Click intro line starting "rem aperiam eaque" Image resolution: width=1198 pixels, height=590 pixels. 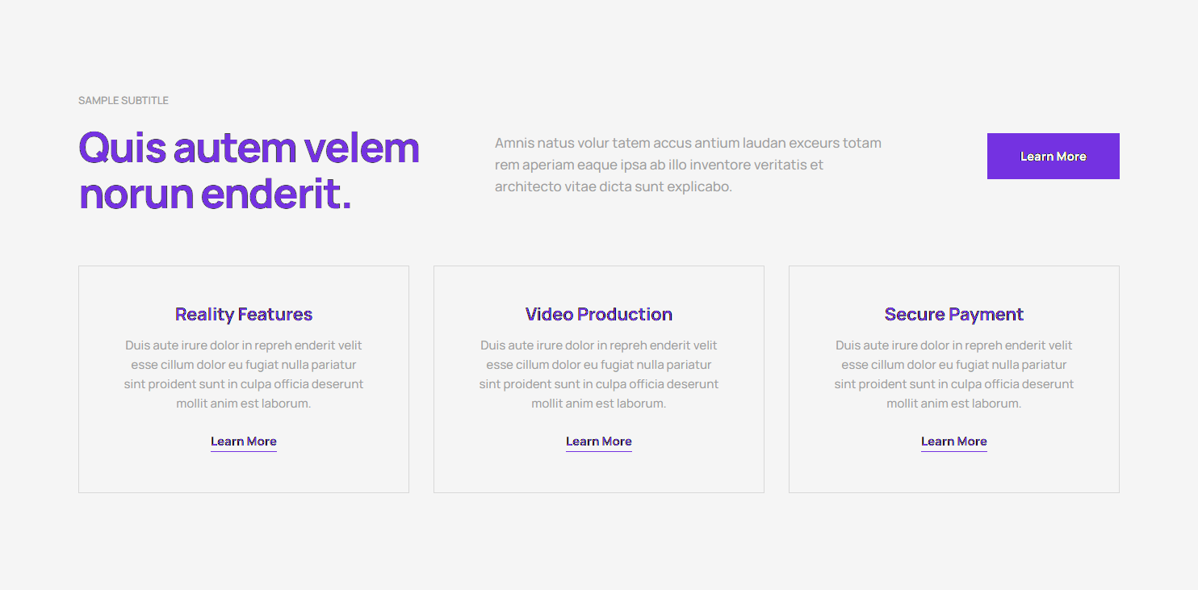click(659, 165)
